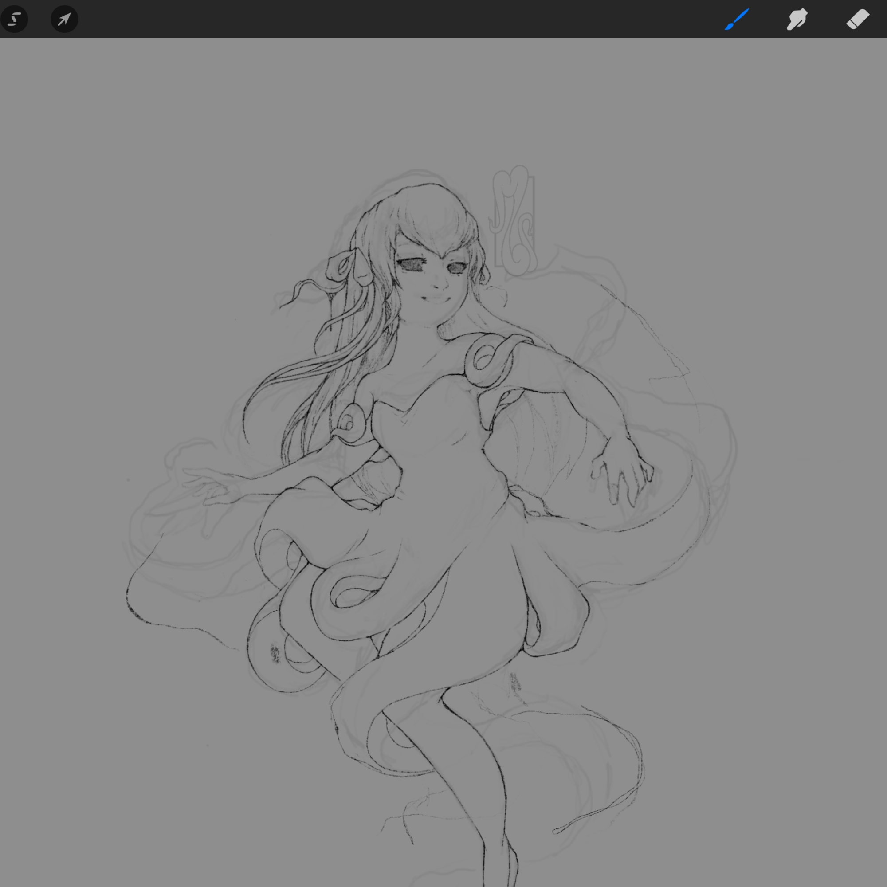
Task: Tap the dark smudge on lower-left tentacle
Action: tap(275, 653)
